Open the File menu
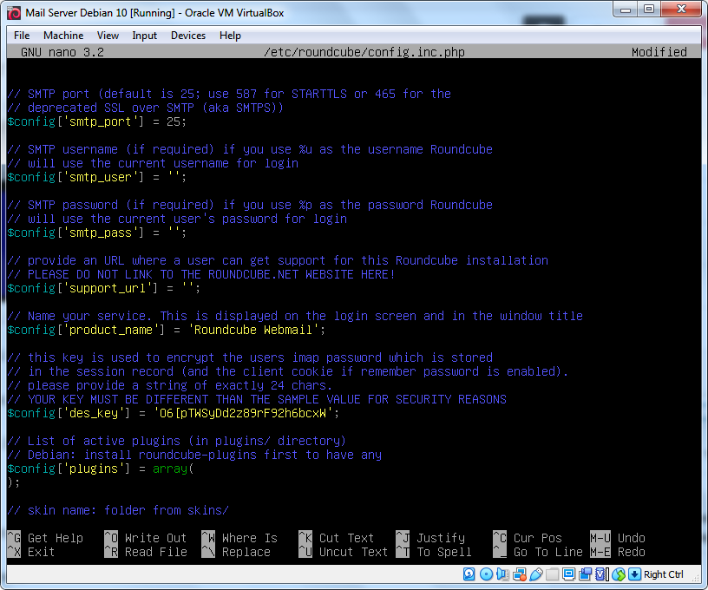This screenshot has width=708, height=590. point(22,36)
